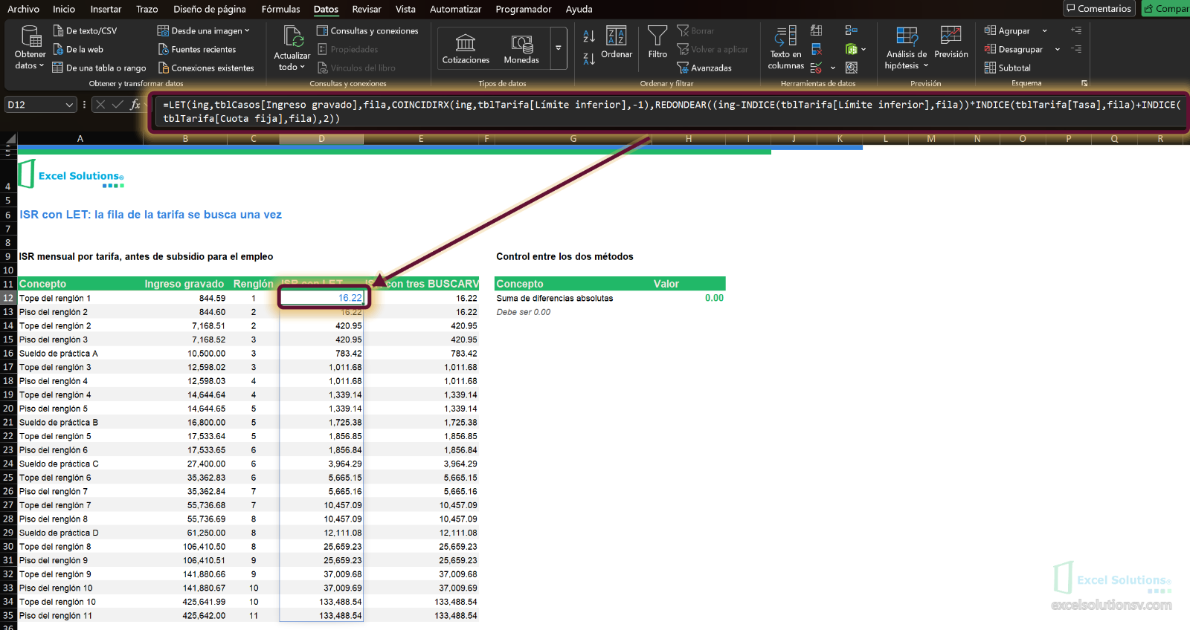Viewport: 1190px width, 630px height.
Task: Show the Consultas y conexiones pane
Action: click(367, 30)
